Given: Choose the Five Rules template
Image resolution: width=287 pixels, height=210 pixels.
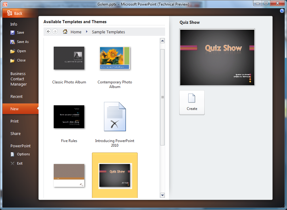Looking at the screenshot, I should click(69, 117).
